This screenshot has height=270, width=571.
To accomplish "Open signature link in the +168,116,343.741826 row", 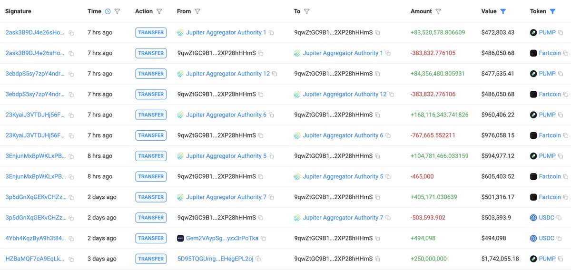I will coord(35,115).
